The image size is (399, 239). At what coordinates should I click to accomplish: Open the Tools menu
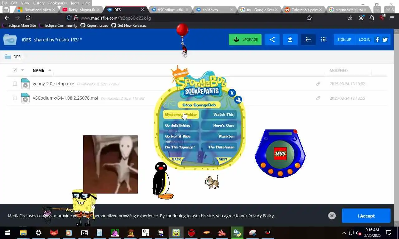[75, 3]
